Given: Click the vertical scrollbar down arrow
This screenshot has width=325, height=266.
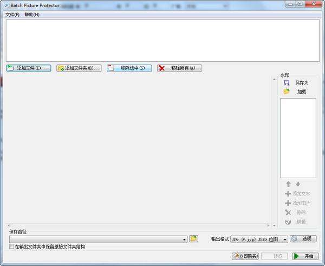Looking at the screenshot, I should (x=274, y=225).
